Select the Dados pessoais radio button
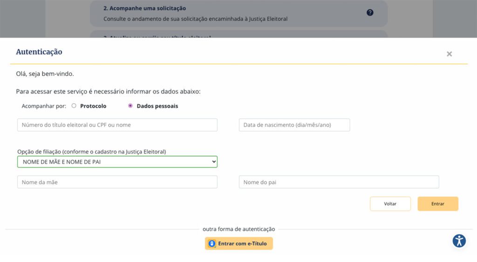The height and width of the screenshot is (262, 477). tap(130, 106)
